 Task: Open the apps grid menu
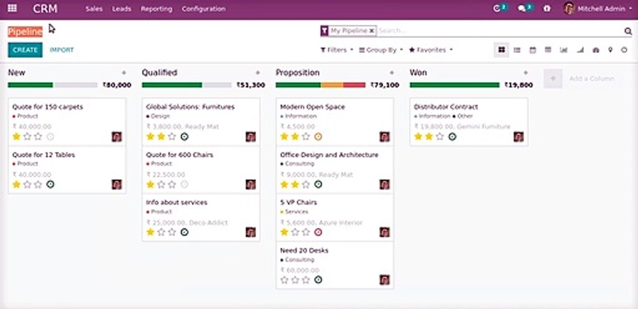click(x=12, y=8)
